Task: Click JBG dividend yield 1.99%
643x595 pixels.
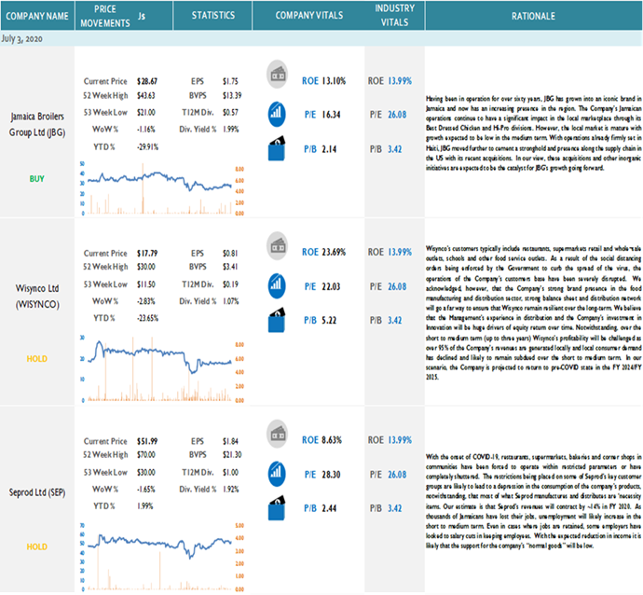Action: [231, 130]
